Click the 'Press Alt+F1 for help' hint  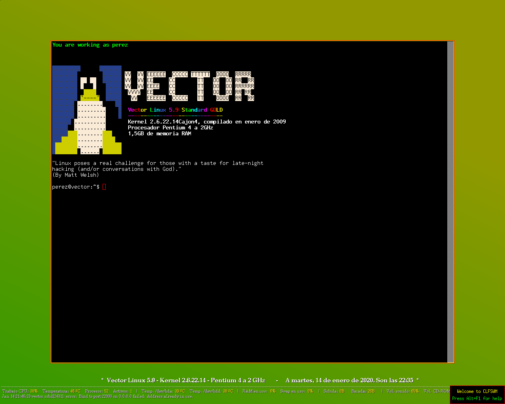477,398
